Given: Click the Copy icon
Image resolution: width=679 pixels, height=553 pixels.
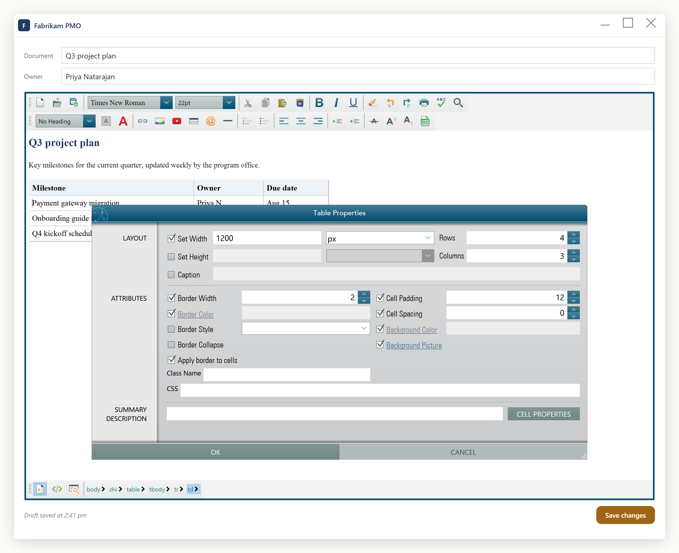Looking at the screenshot, I should pos(265,103).
